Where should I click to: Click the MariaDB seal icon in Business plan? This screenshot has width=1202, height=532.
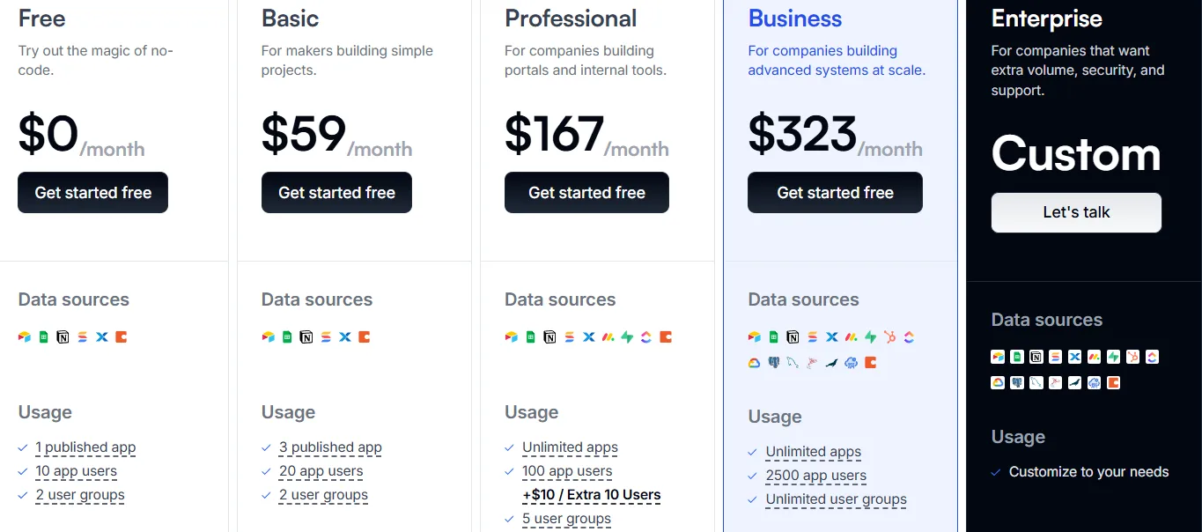click(x=831, y=362)
